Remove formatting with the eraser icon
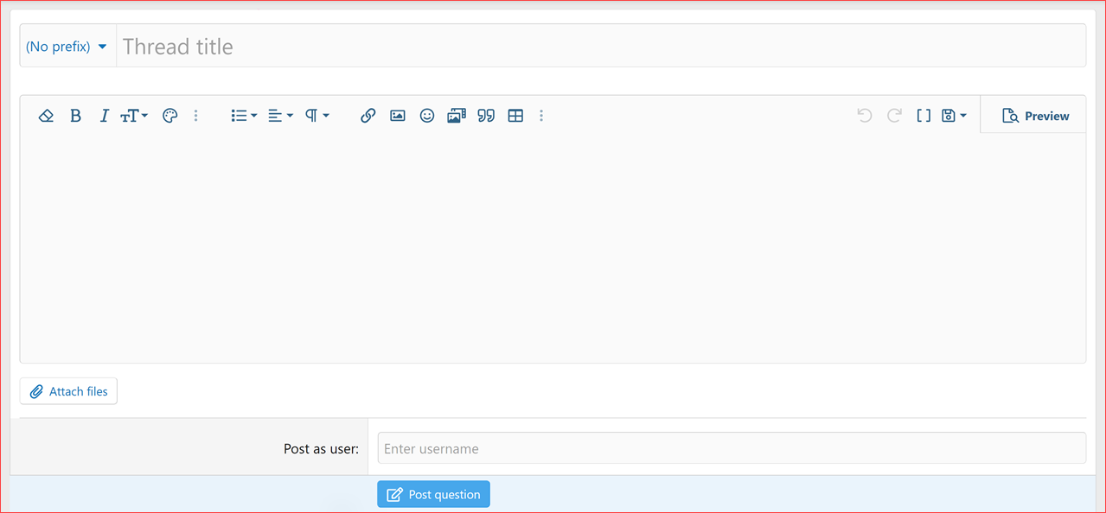 [x=45, y=115]
